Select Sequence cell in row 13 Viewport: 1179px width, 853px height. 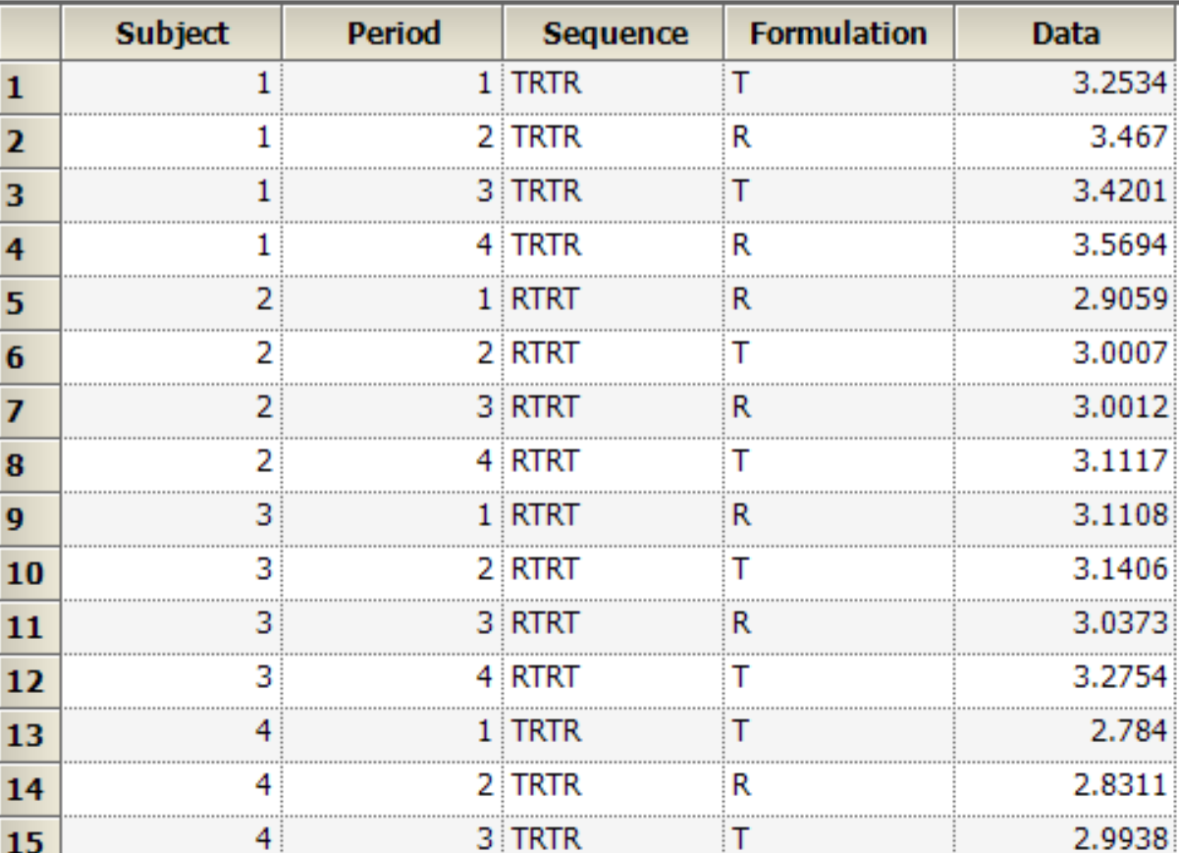[614, 731]
